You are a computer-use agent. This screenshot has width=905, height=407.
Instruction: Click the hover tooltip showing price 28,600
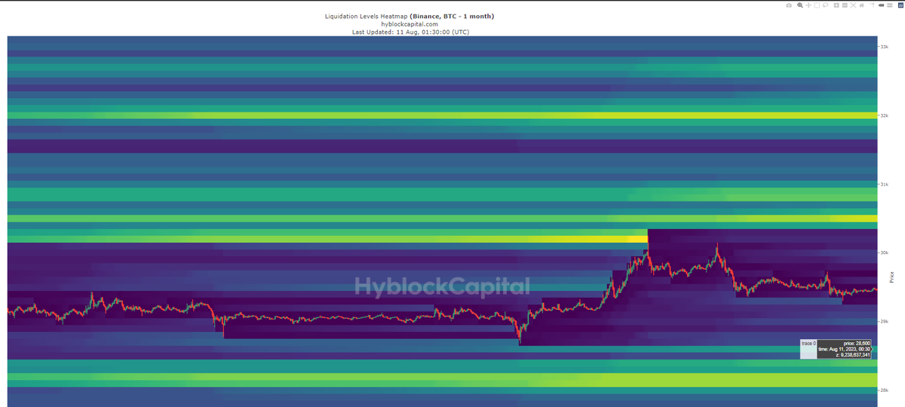844,348
